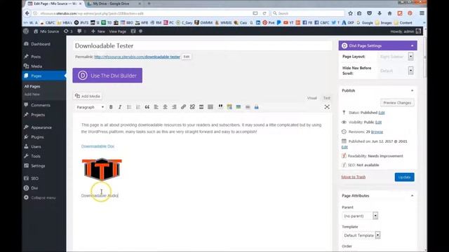Viewport: 449px width, 252px height.
Task: Enable distraction-free writing mode
Action: click(x=327, y=107)
